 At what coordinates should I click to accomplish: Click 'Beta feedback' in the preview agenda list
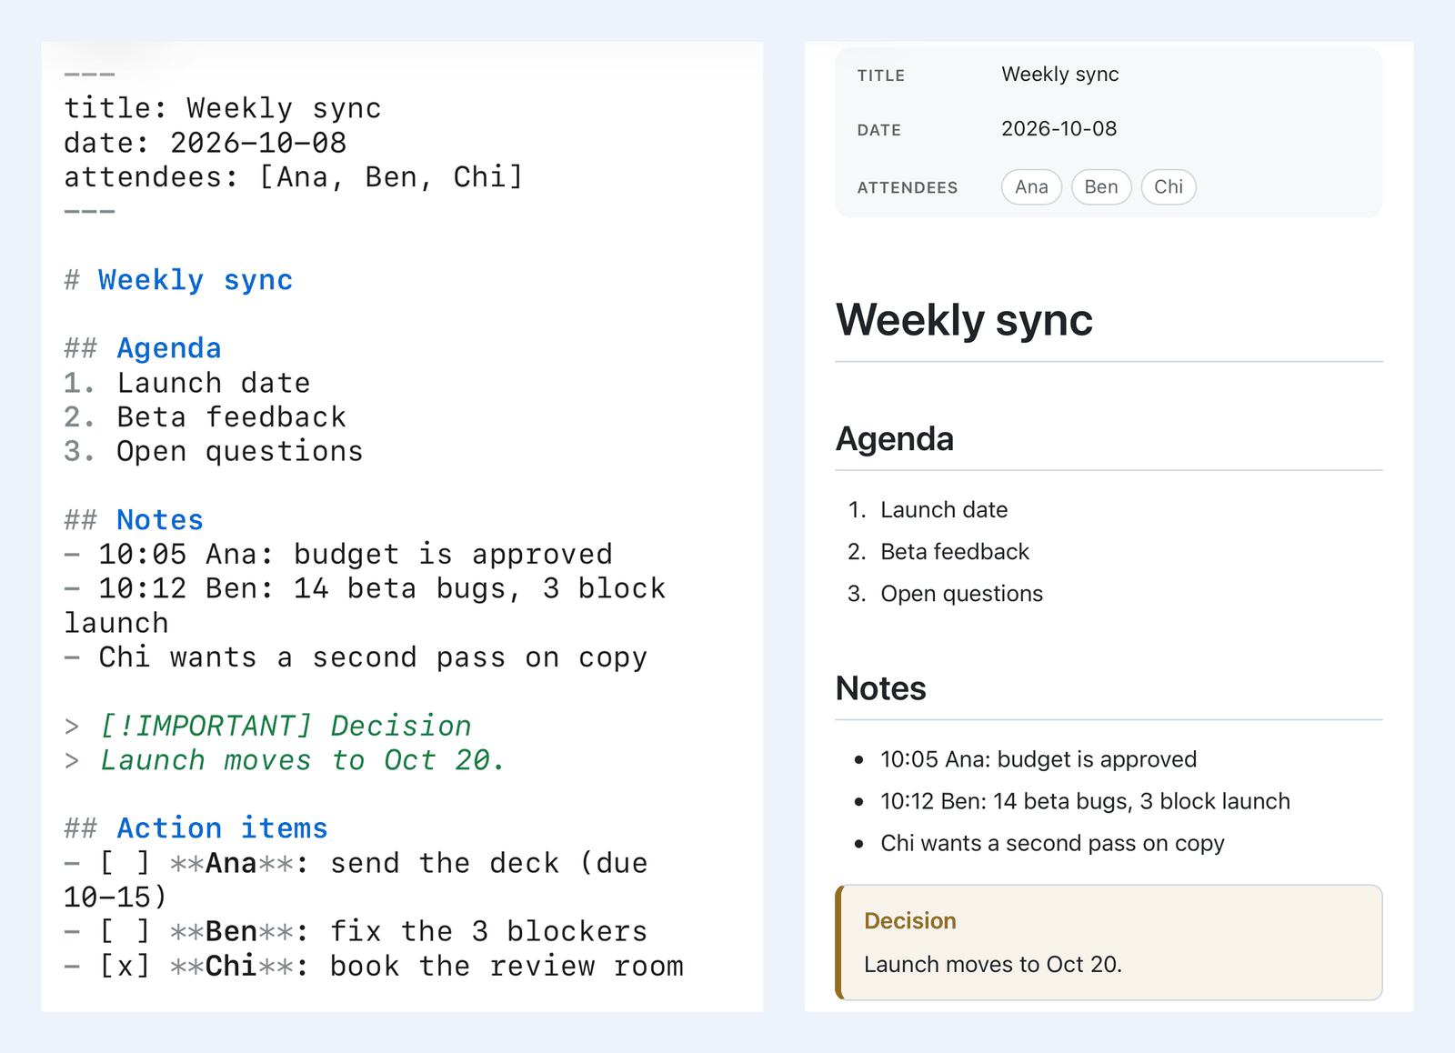click(x=955, y=552)
